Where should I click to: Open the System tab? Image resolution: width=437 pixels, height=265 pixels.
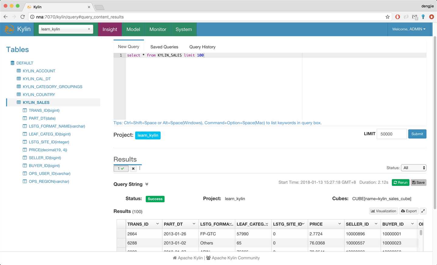click(184, 29)
